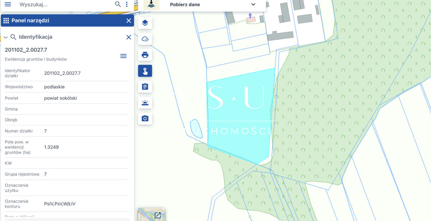Close the Panel narzędzi panel
The height and width of the screenshot is (221, 431).
pyautogui.click(x=129, y=21)
